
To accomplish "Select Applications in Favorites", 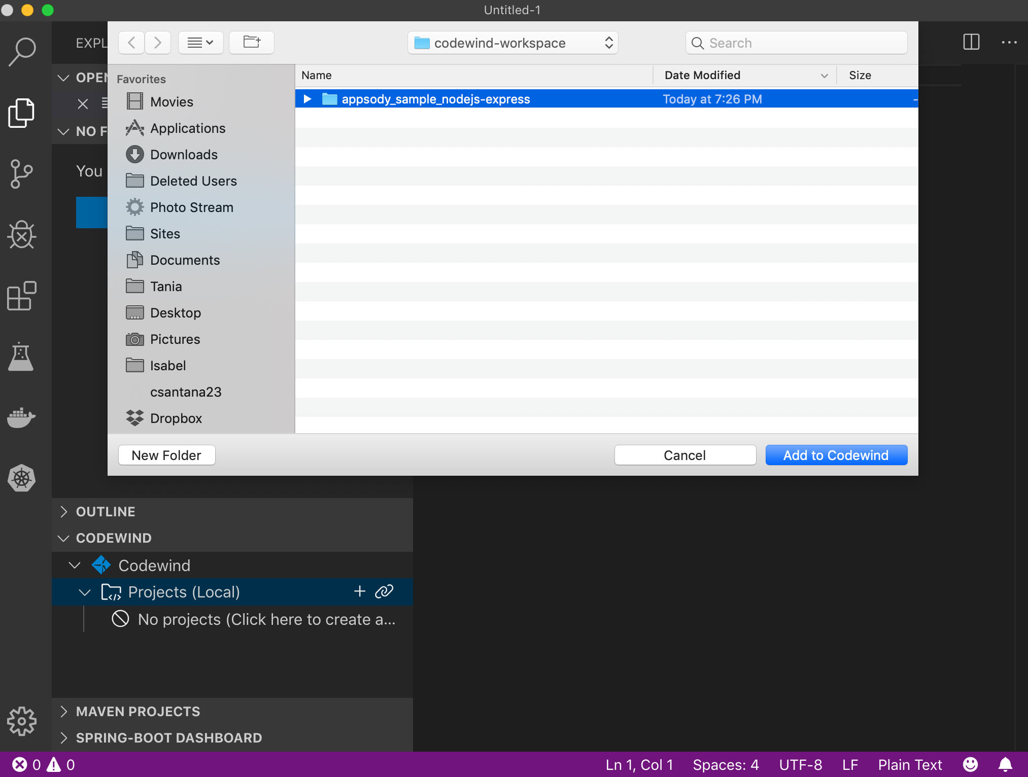I will point(188,128).
